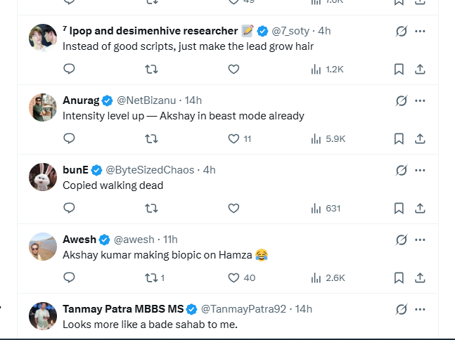
Task: View analytics on bunE's 631 views
Action: tap(326, 209)
